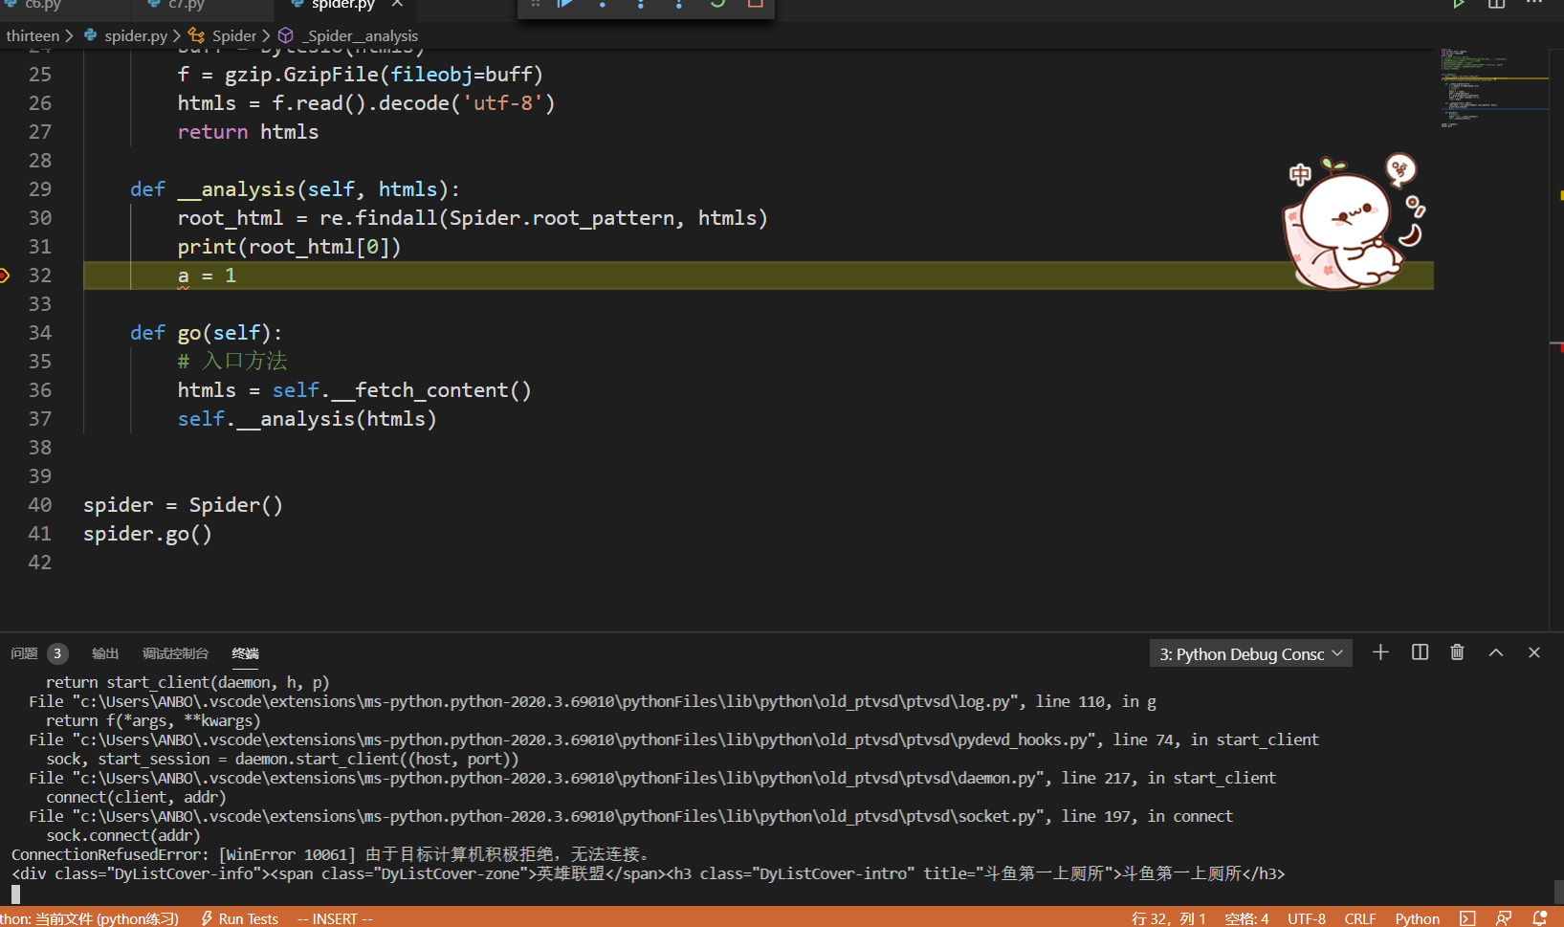Click the 'return htmls' statement on line 27

pyautogui.click(x=248, y=132)
